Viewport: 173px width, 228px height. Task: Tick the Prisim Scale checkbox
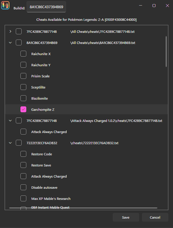click(x=23, y=76)
